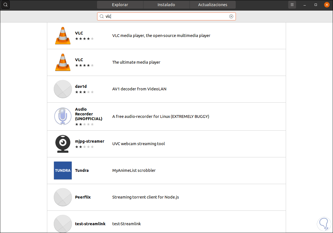Screen dimensions: 333x233
Task: Close the software window
Action: coord(327,5)
